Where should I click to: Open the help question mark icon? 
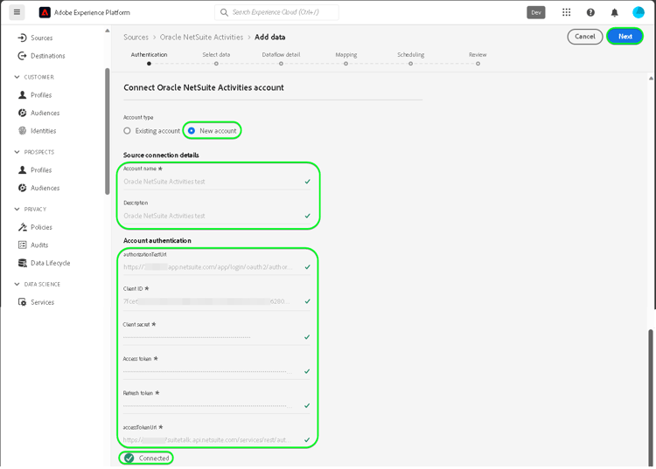[590, 12]
